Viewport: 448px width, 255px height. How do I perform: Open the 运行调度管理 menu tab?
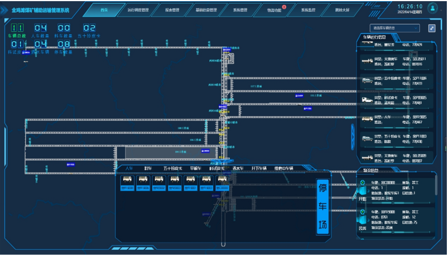138,10
